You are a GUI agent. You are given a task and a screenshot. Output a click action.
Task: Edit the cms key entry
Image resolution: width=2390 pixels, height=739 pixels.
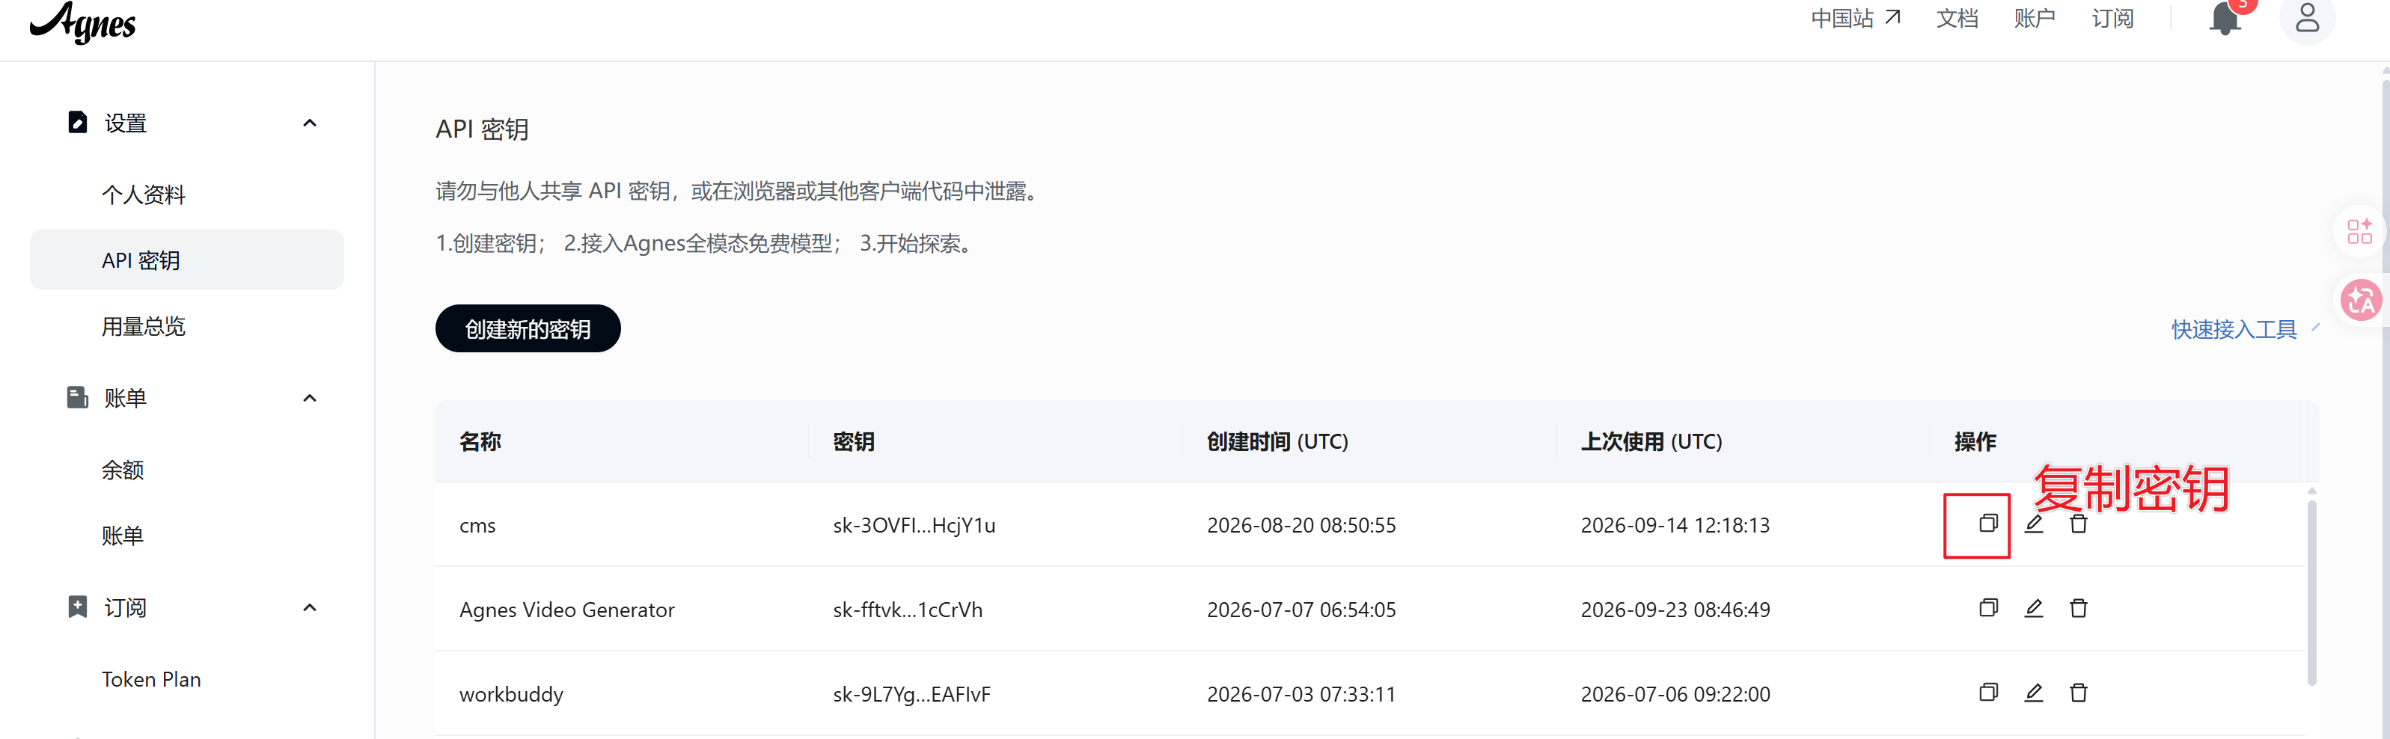coord(2033,524)
